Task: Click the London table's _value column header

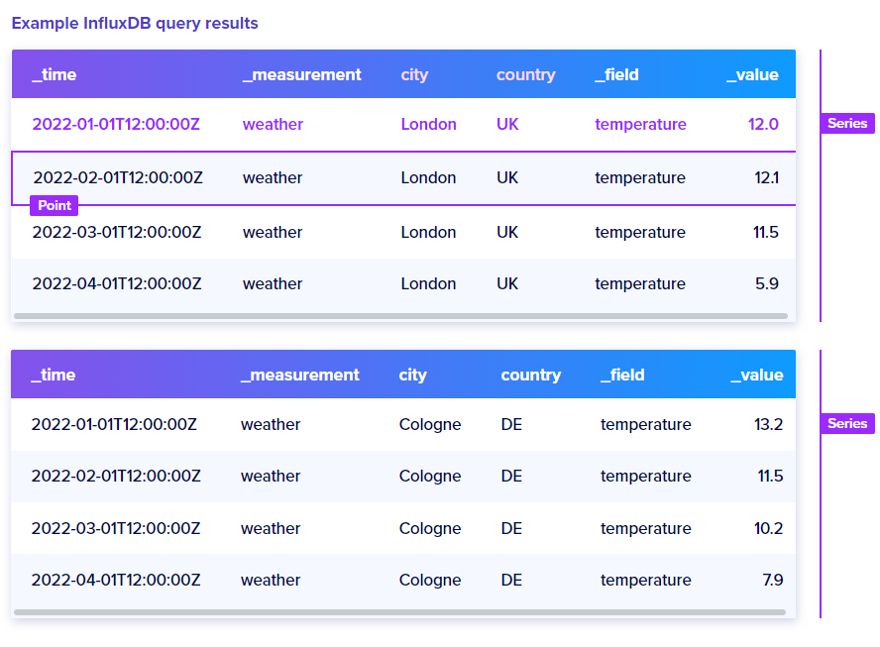Action: 752,74
